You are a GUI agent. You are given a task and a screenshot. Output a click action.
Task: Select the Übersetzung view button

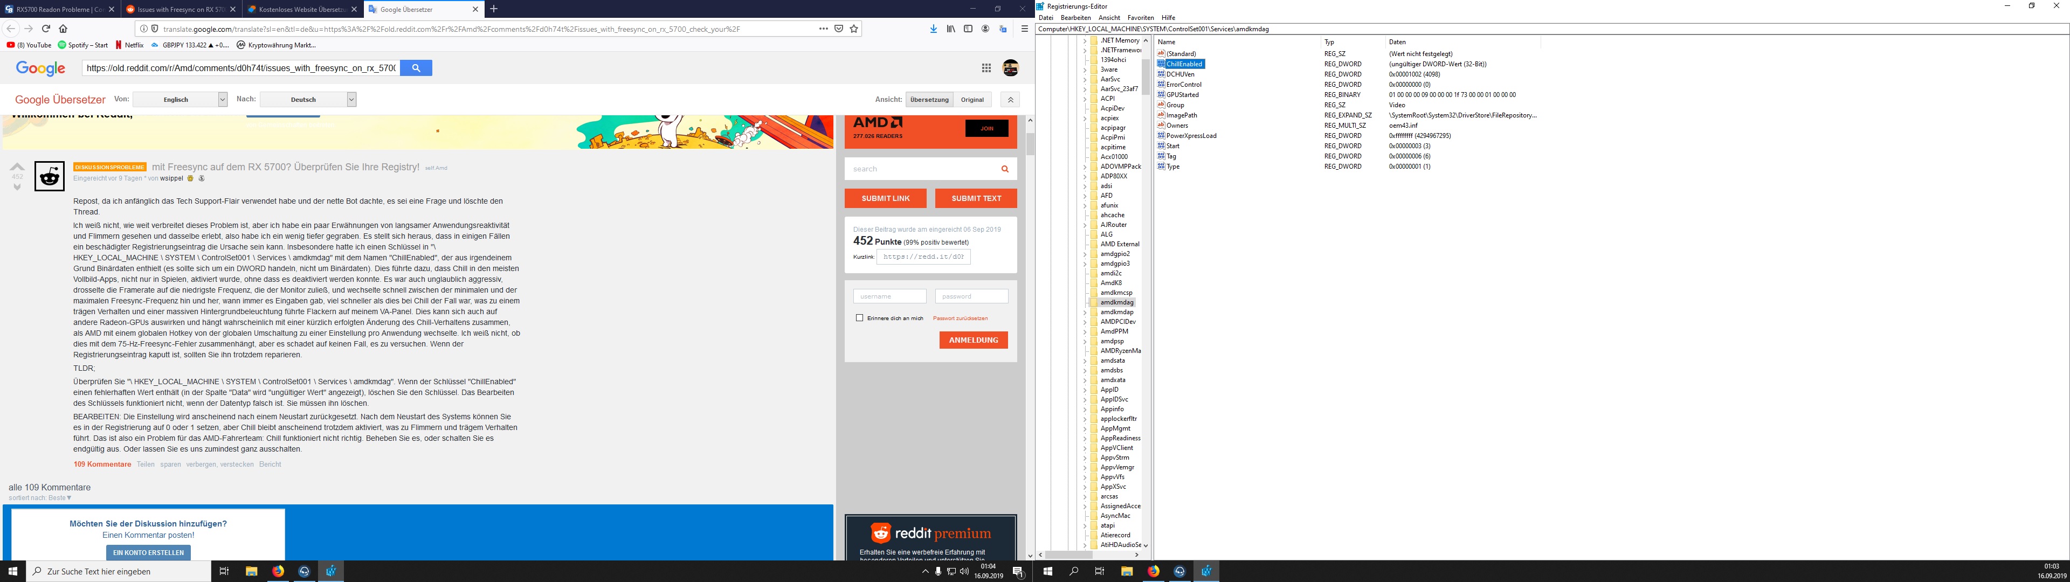pyautogui.click(x=929, y=100)
